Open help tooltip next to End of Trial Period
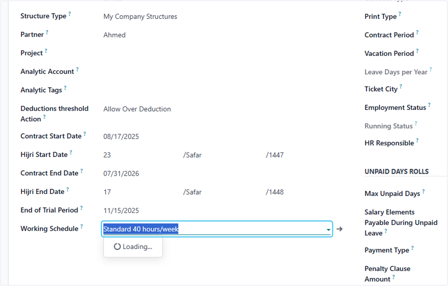Image resolution: width=448 pixels, height=286 pixels. pos(81,208)
